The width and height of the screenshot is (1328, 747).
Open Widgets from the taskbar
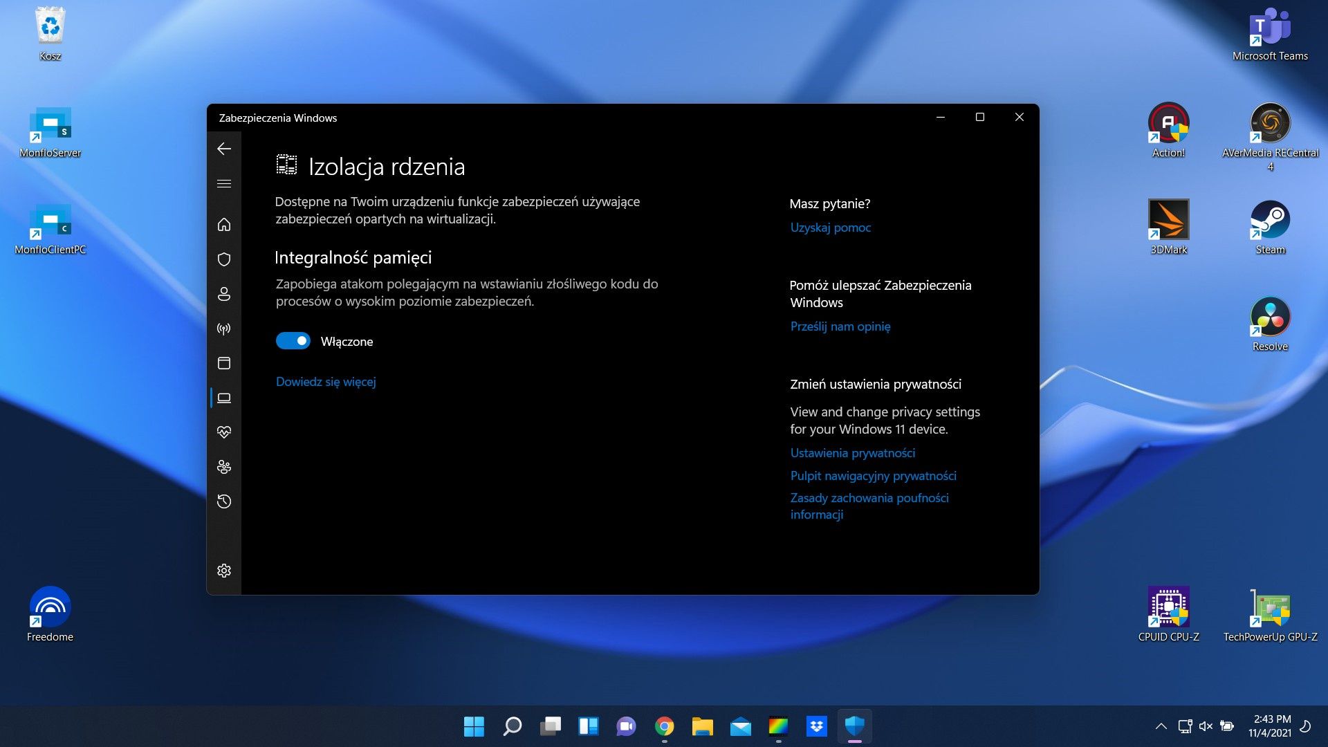[x=589, y=726]
